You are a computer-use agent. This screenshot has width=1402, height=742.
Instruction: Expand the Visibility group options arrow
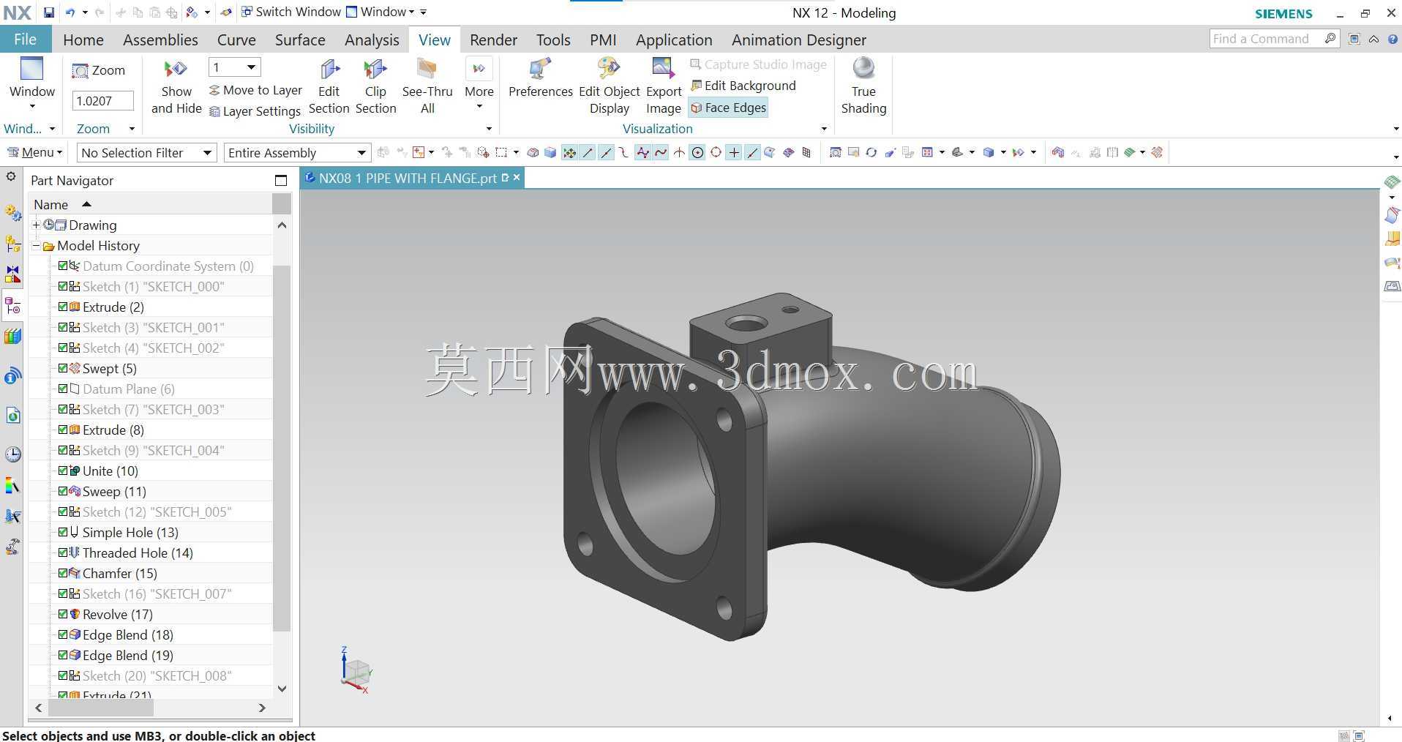pyautogui.click(x=489, y=129)
